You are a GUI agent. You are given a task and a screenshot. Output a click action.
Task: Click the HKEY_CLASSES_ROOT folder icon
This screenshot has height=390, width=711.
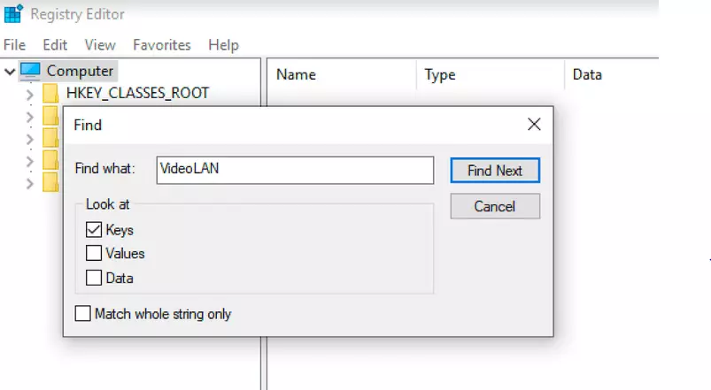(x=50, y=93)
